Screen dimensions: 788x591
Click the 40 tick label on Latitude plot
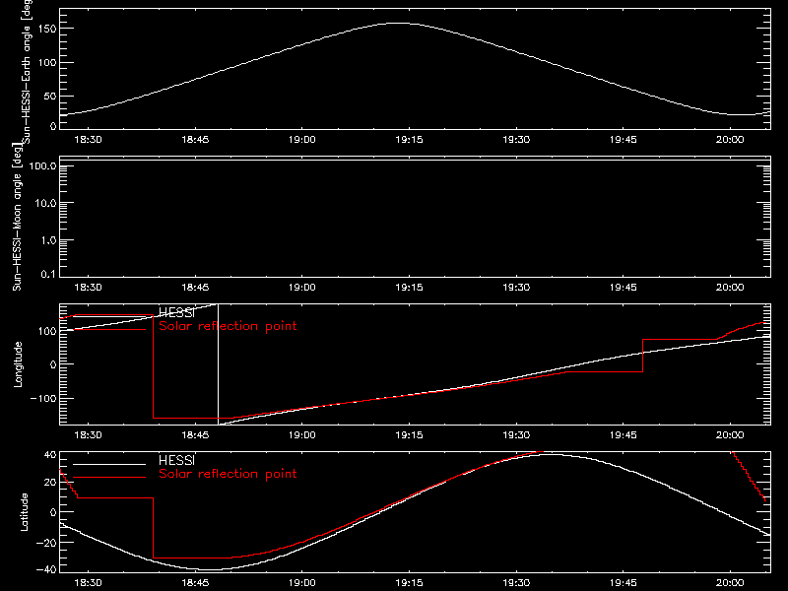click(50, 455)
